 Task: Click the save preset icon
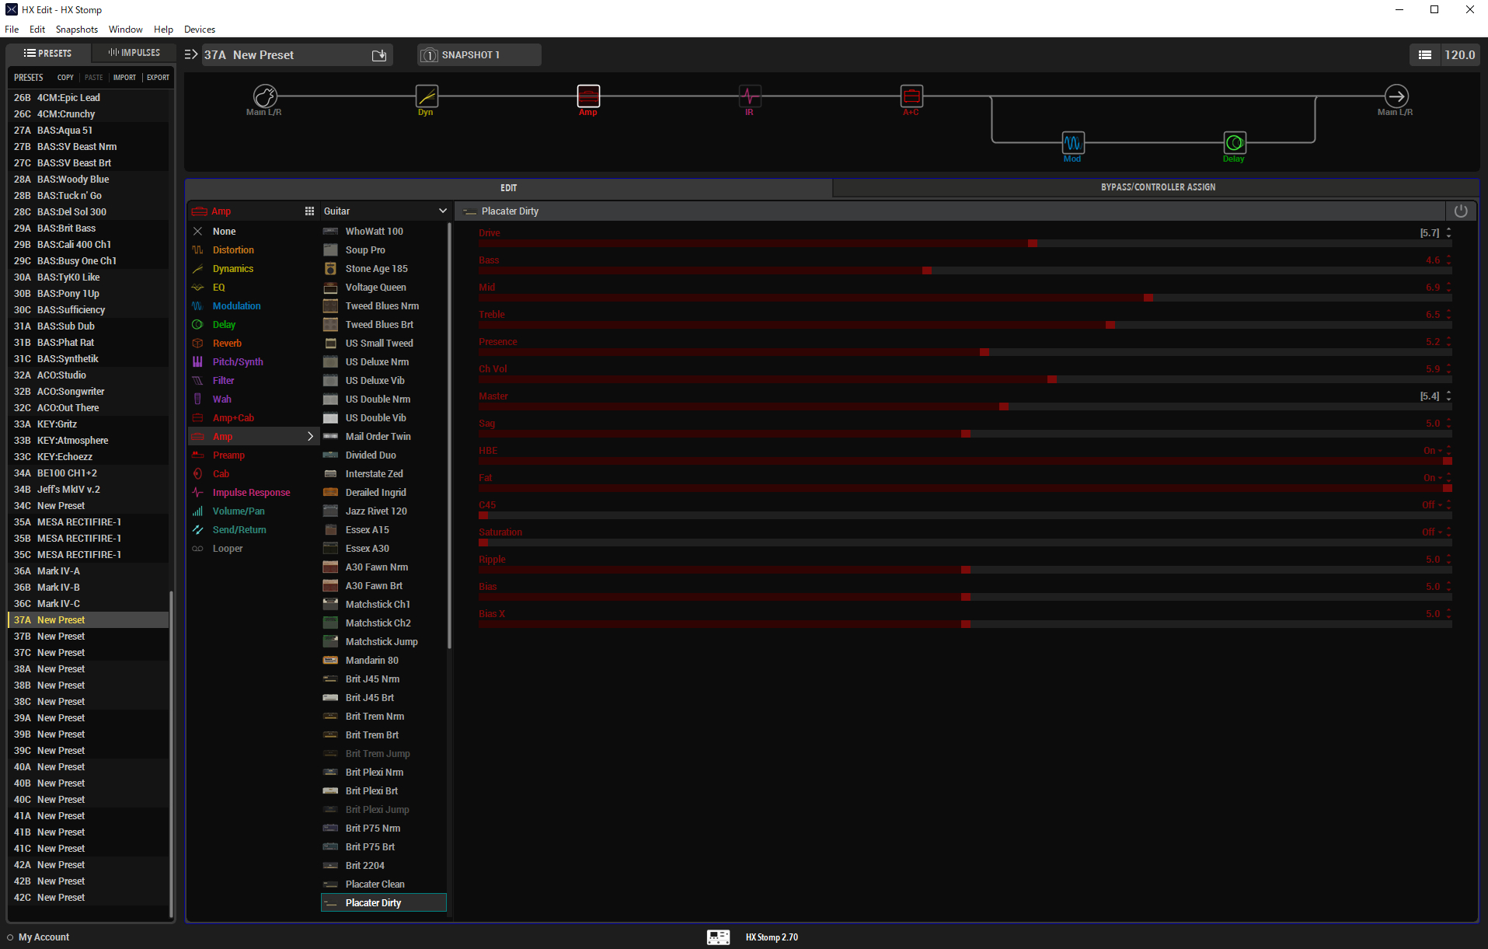[x=379, y=55]
